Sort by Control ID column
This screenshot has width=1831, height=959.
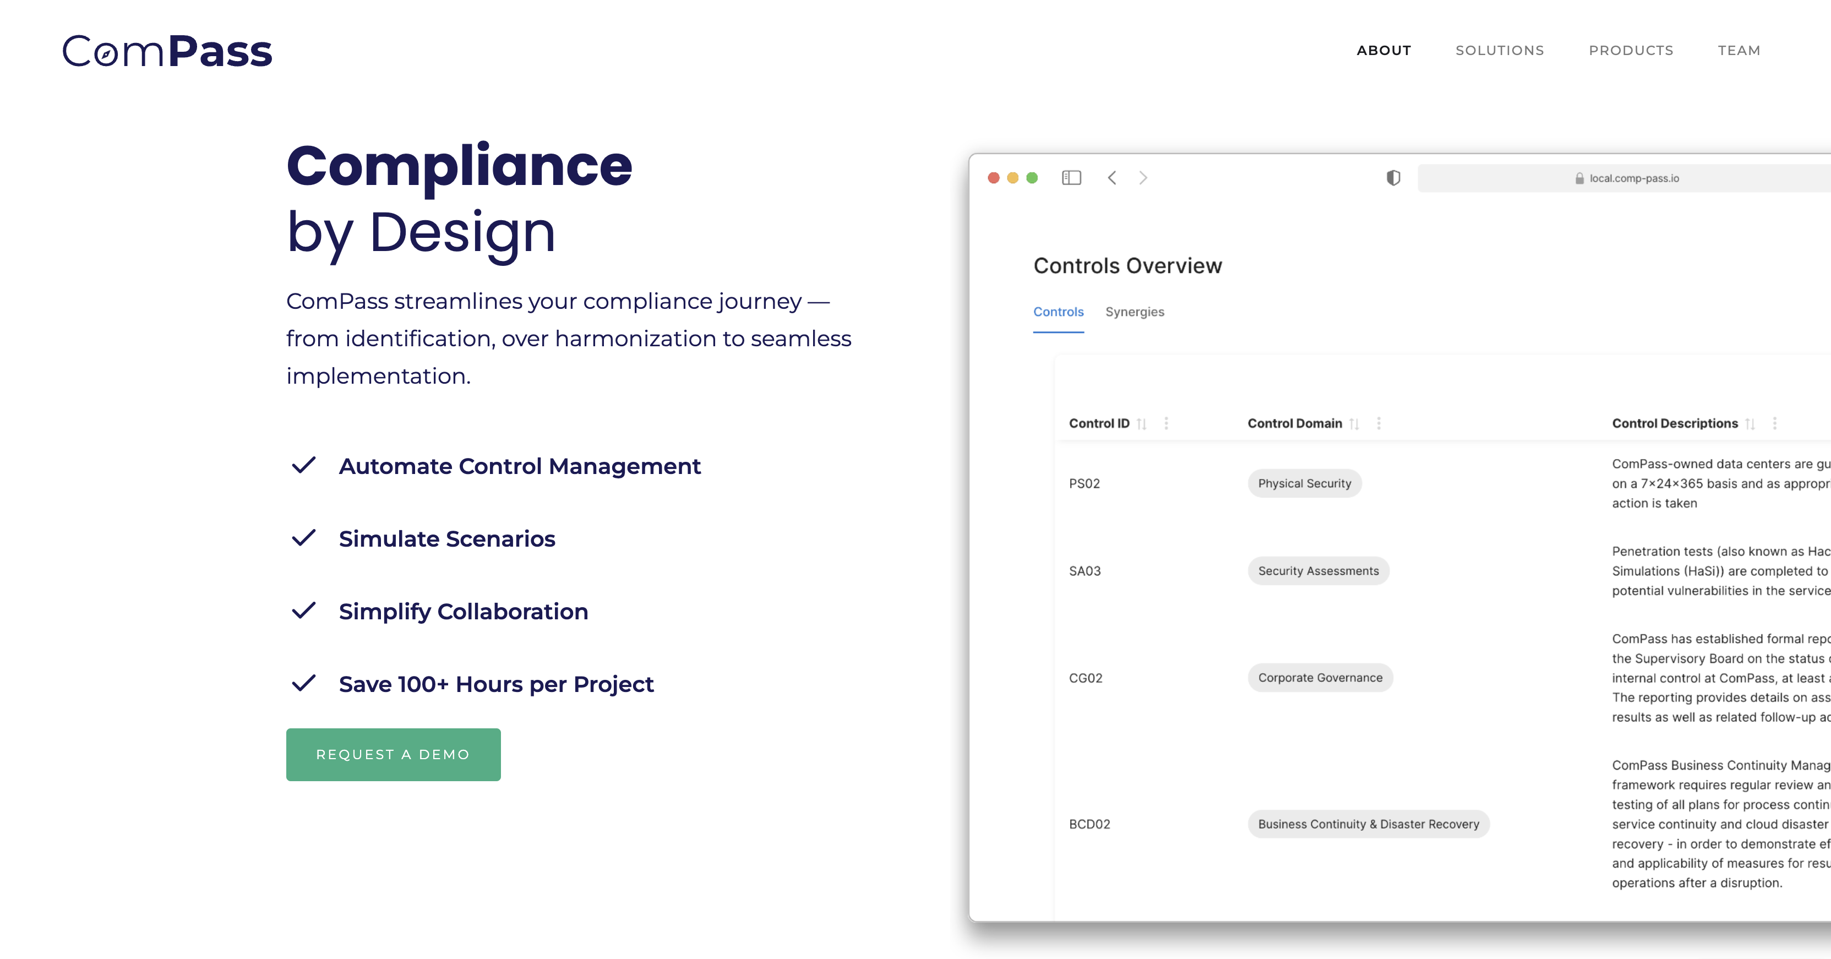click(x=1142, y=424)
